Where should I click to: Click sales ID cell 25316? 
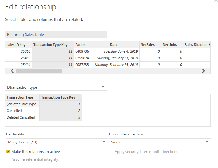coord(19,51)
